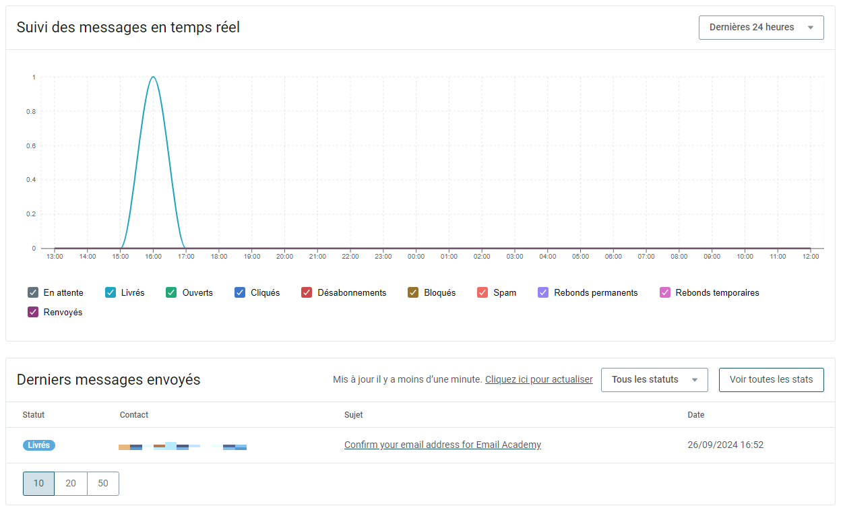This screenshot has width=843, height=512.
Task: Click the Date column header
Action: 696,415
